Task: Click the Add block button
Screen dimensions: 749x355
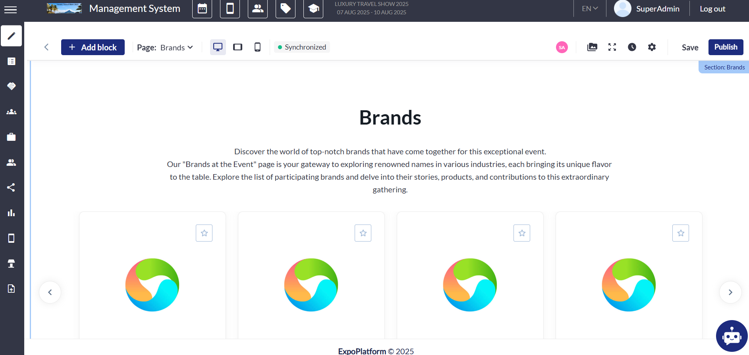Action: point(93,47)
